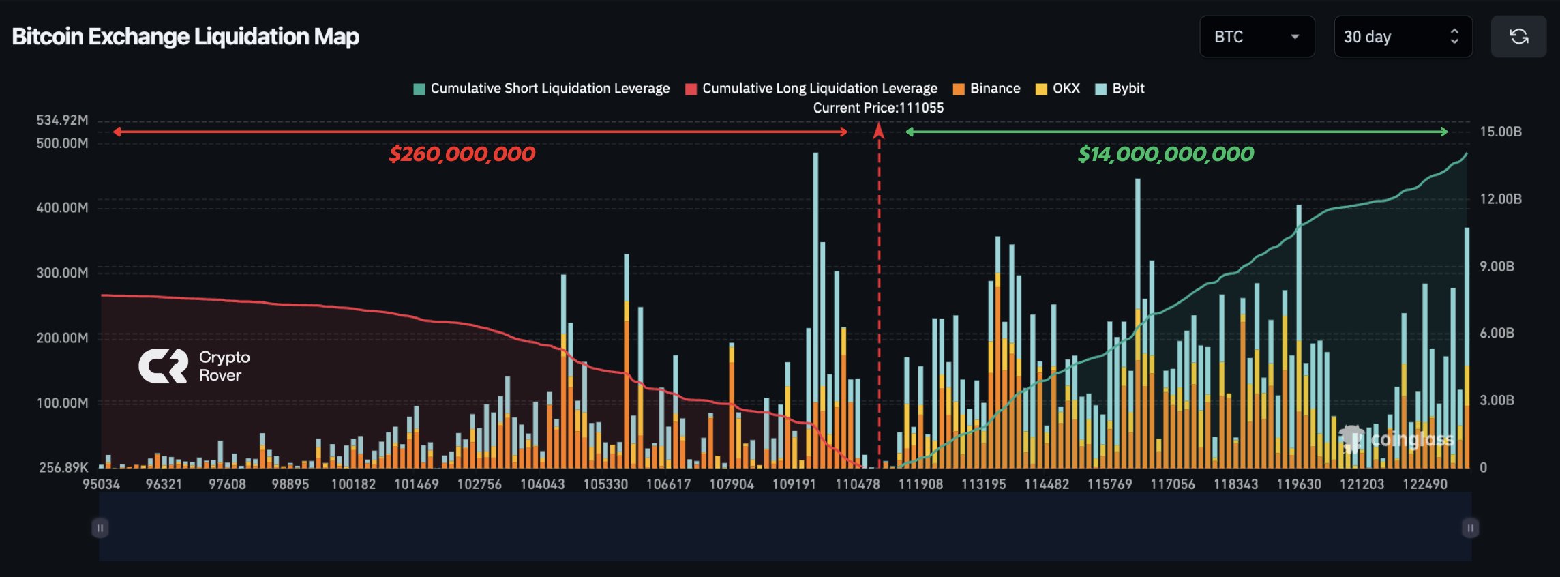1560x577 pixels.
Task: Click the $14,000,000,000 green annotation text
Action: pos(1165,154)
